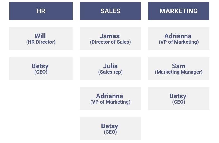Select the MARKETING column header
219x143 pixels.
tap(179, 11)
